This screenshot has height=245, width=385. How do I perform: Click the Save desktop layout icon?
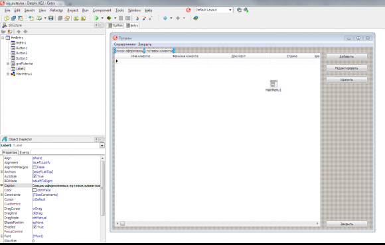click(x=239, y=10)
